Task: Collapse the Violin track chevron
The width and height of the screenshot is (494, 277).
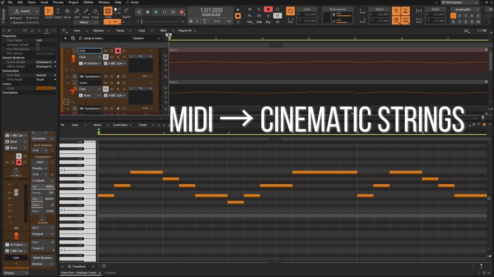Action: (151, 83)
